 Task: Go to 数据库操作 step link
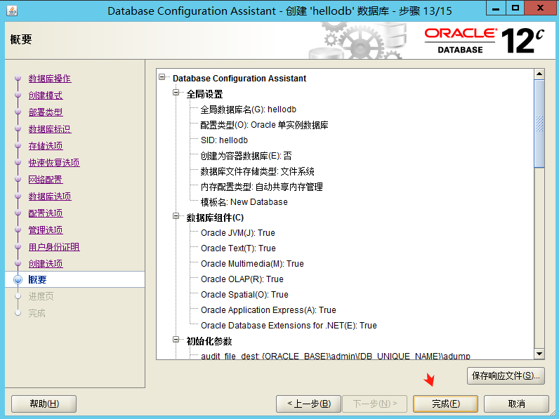[x=50, y=79]
